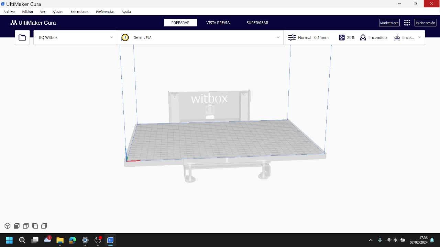Click the Cura icon on the taskbar

pos(110,240)
